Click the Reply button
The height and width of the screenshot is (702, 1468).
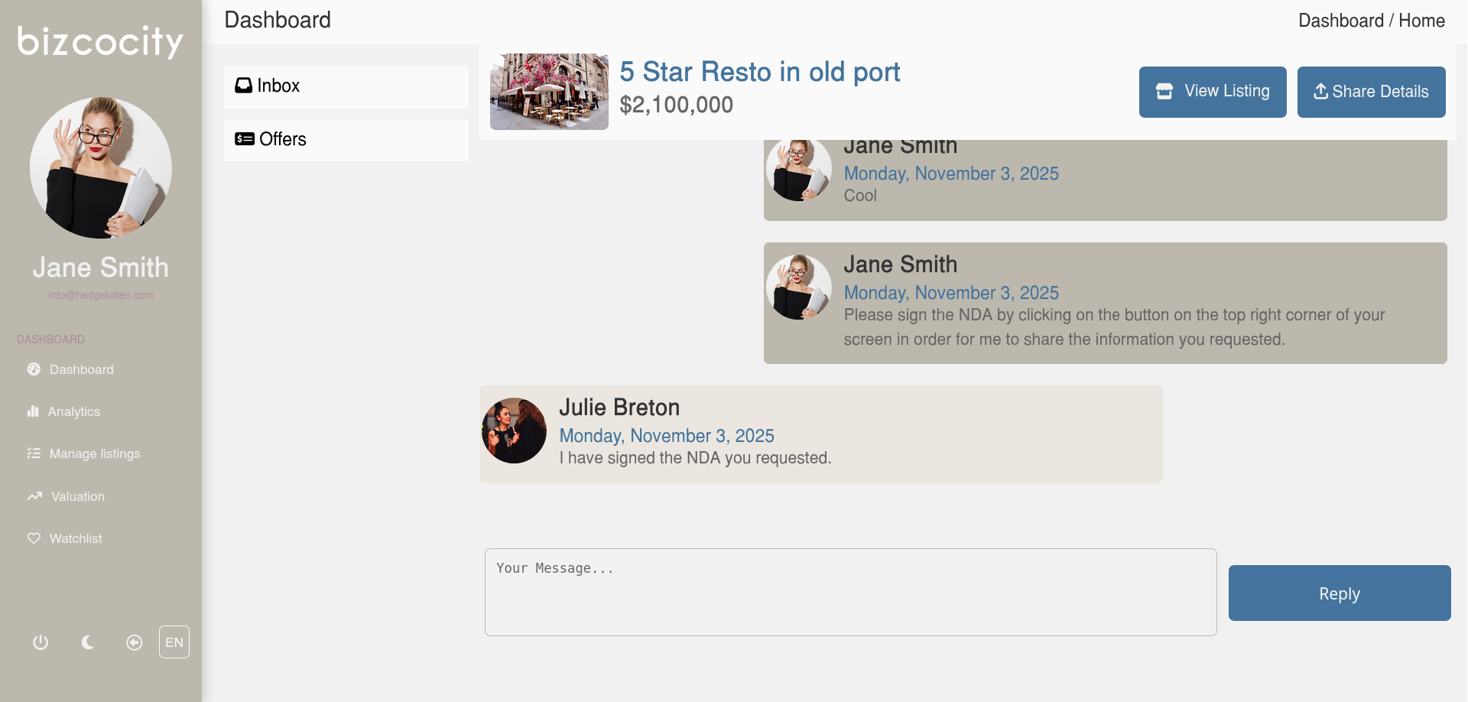pos(1339,593)
